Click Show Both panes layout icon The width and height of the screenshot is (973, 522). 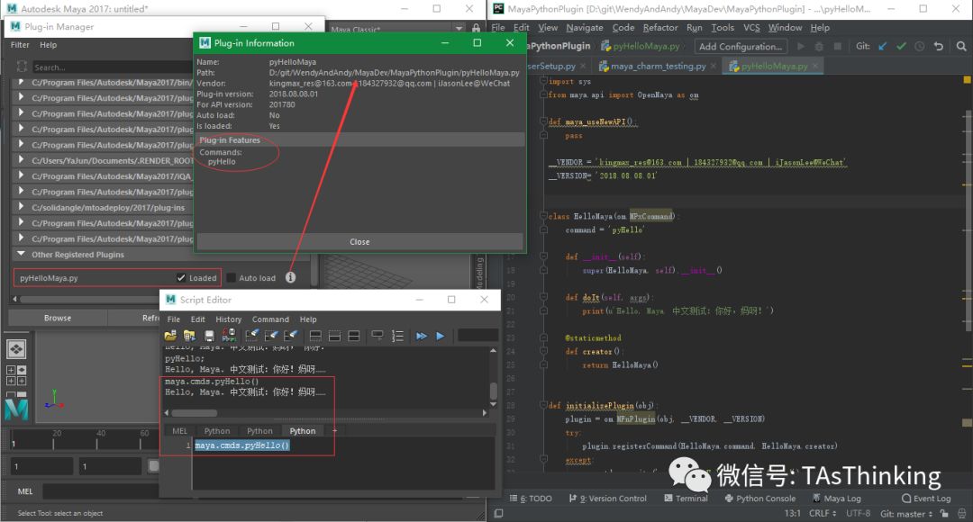point(354,336)
